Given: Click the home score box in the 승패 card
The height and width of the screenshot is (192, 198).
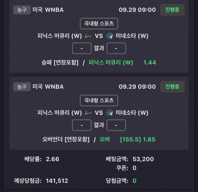Looking at the screenshot, I should click(x=82, y=48).
